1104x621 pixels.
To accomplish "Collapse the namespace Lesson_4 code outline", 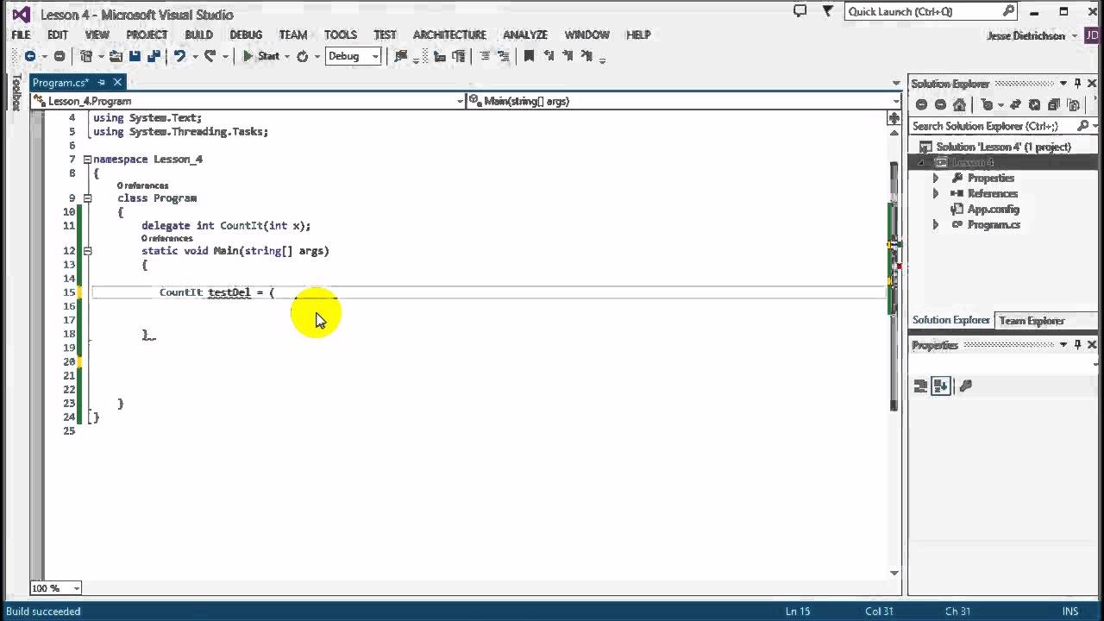I will (x=87, y=160).
